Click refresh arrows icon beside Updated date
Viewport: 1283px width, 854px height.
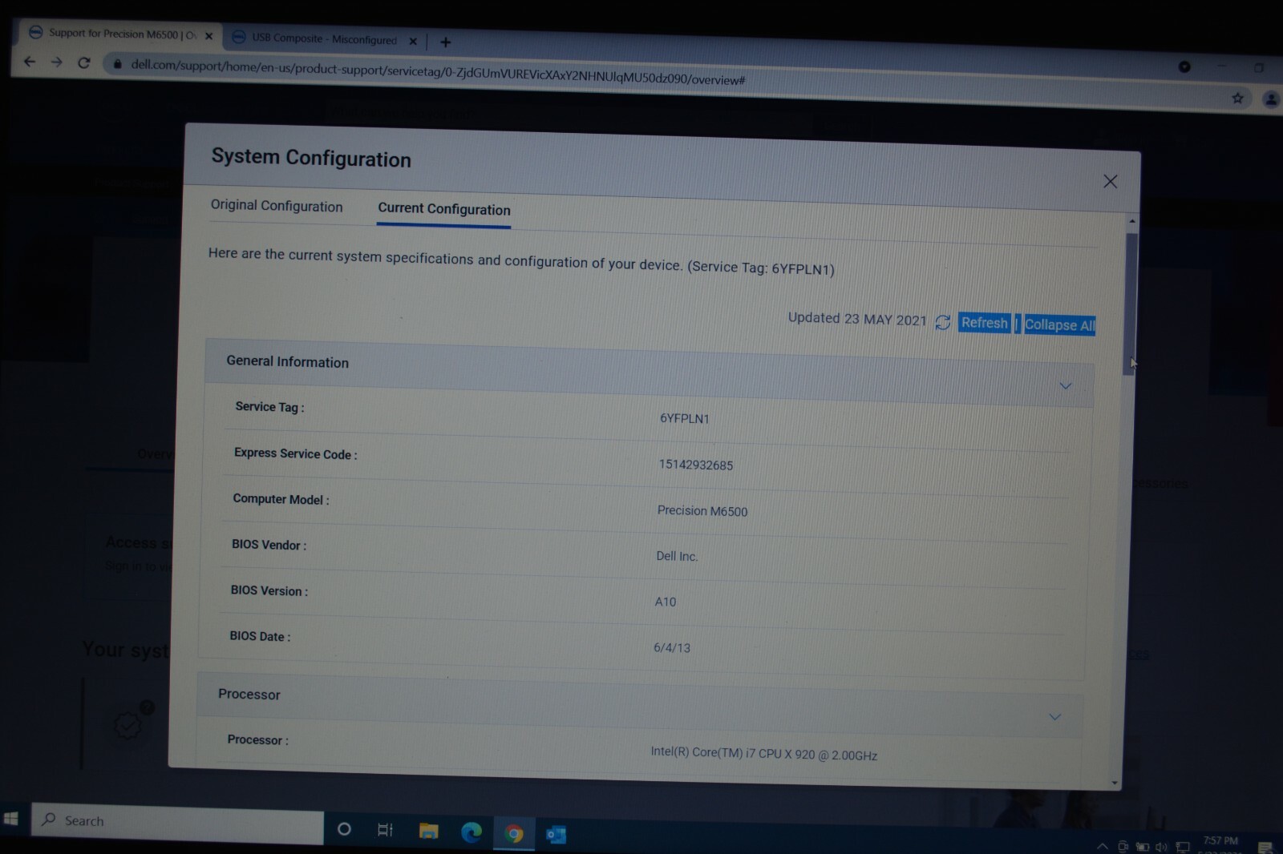point(943,322)
